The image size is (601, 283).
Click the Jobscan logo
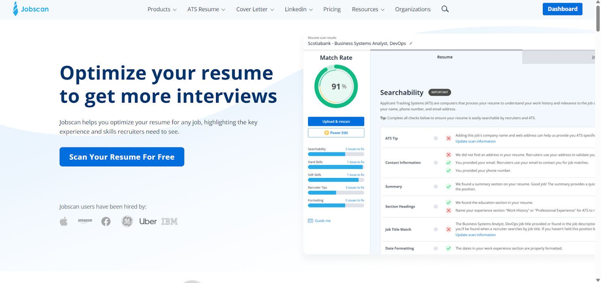click(30, 9)
